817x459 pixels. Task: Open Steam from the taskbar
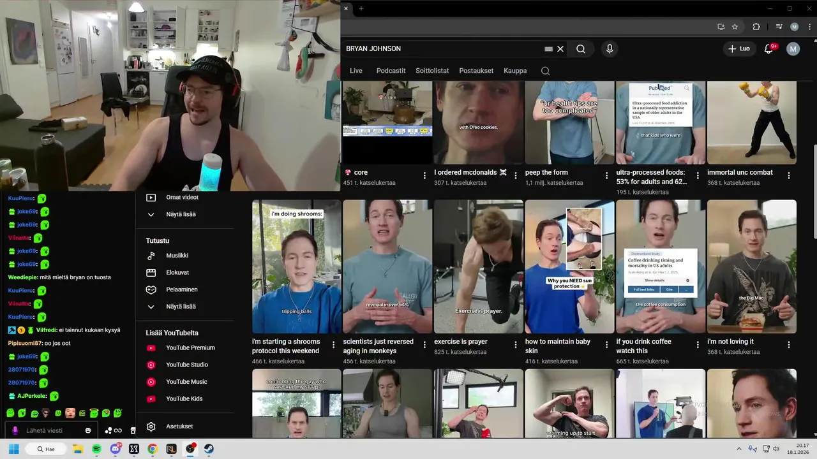click(x=209, y=449)
